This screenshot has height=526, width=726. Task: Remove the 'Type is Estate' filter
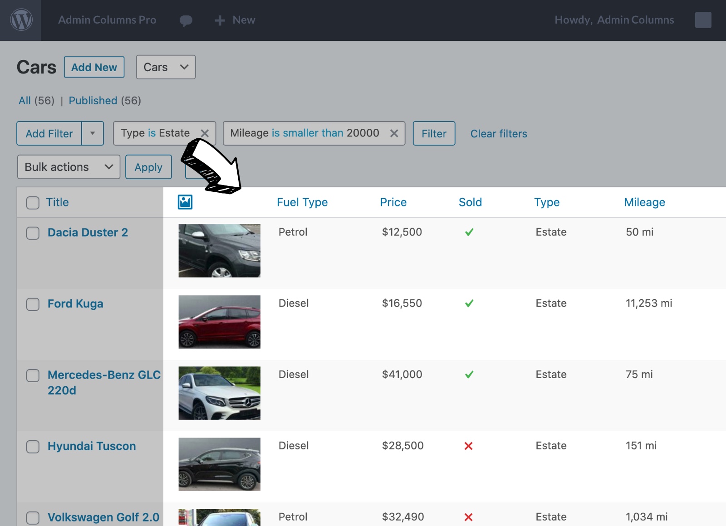(205, 133)
